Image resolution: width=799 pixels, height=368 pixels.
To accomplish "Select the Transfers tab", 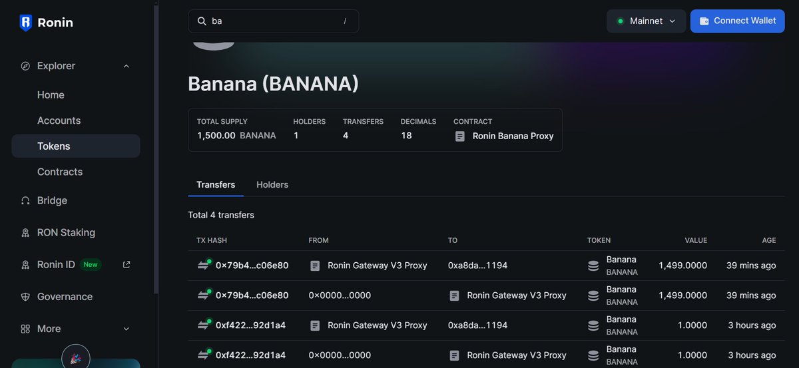I will [216, 184].
